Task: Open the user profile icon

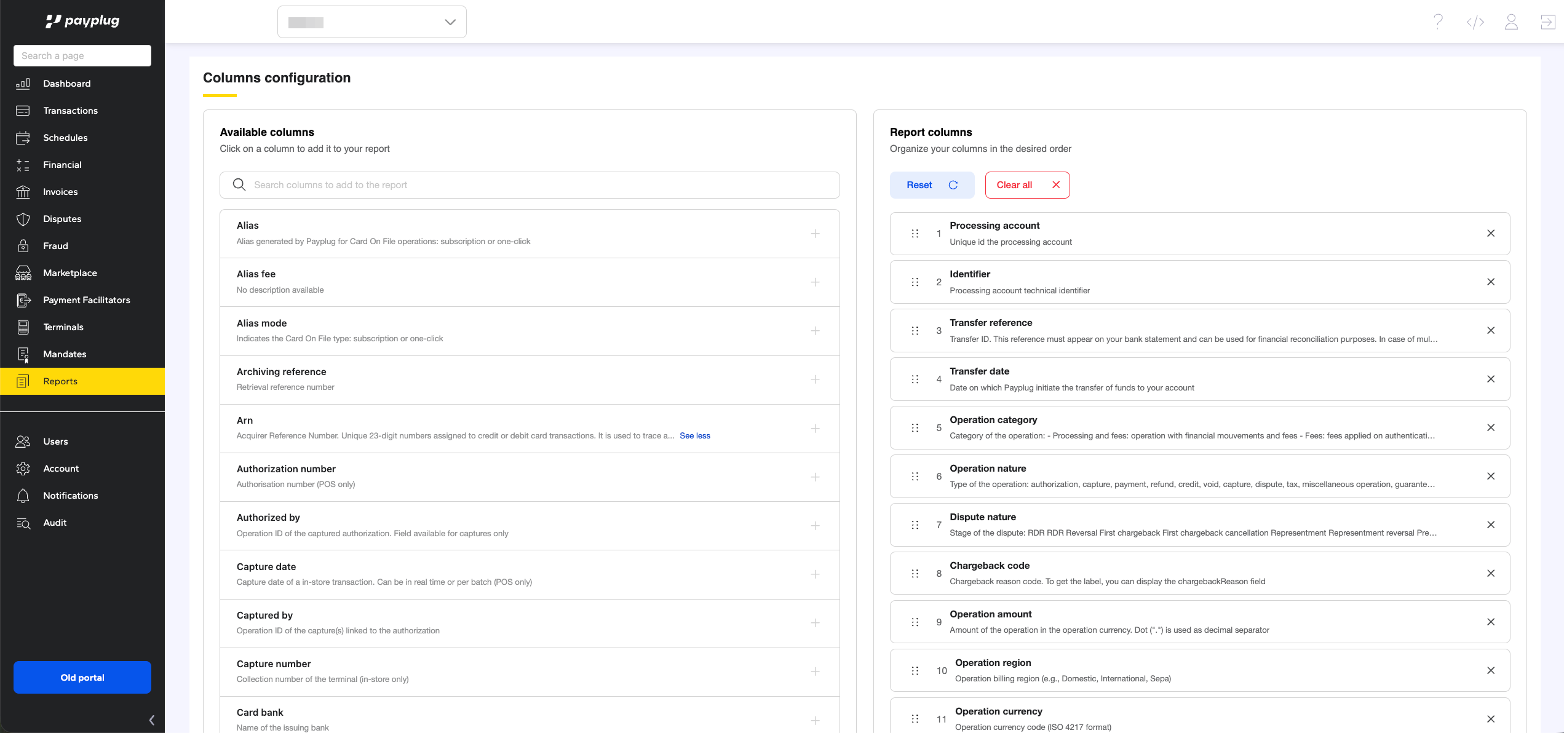Action: [1511, 22]
